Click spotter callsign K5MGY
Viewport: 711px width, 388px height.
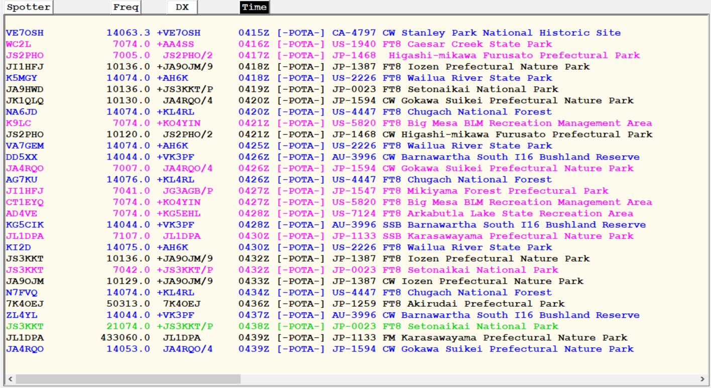click(x=22, y=78)
